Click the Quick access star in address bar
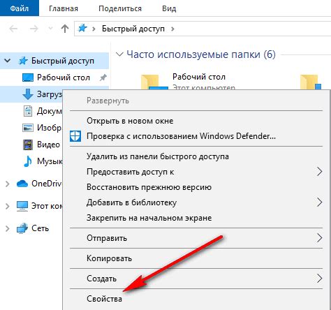331x310 pixels. click(x=82, y=29)
